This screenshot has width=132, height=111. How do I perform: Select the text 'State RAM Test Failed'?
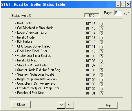(x=33, y=65)
